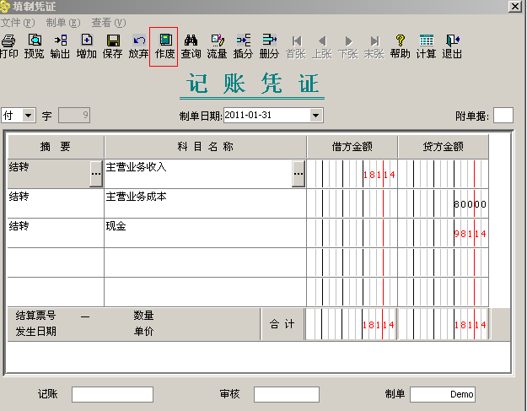Click the 记账 bookkeeper field

[x=112, y=394]
